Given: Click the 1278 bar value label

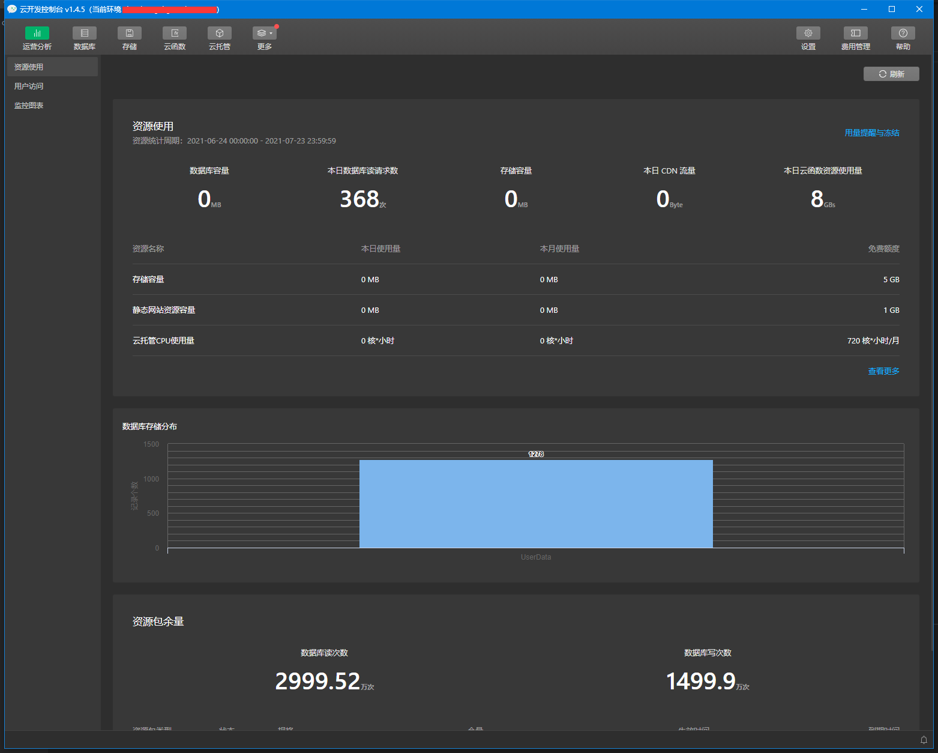Looking at the screenshot, I should click(536, 454).
